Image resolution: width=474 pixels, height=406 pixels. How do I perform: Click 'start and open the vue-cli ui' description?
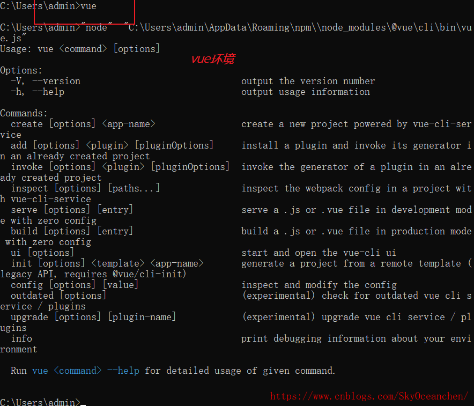click(319, 253)
